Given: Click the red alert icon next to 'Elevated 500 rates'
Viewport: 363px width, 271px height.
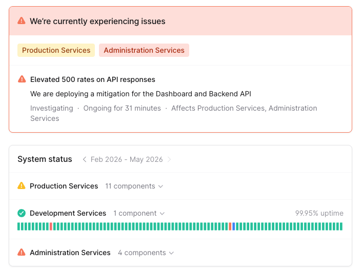Looking at the screenshot, I should point(22,79).
